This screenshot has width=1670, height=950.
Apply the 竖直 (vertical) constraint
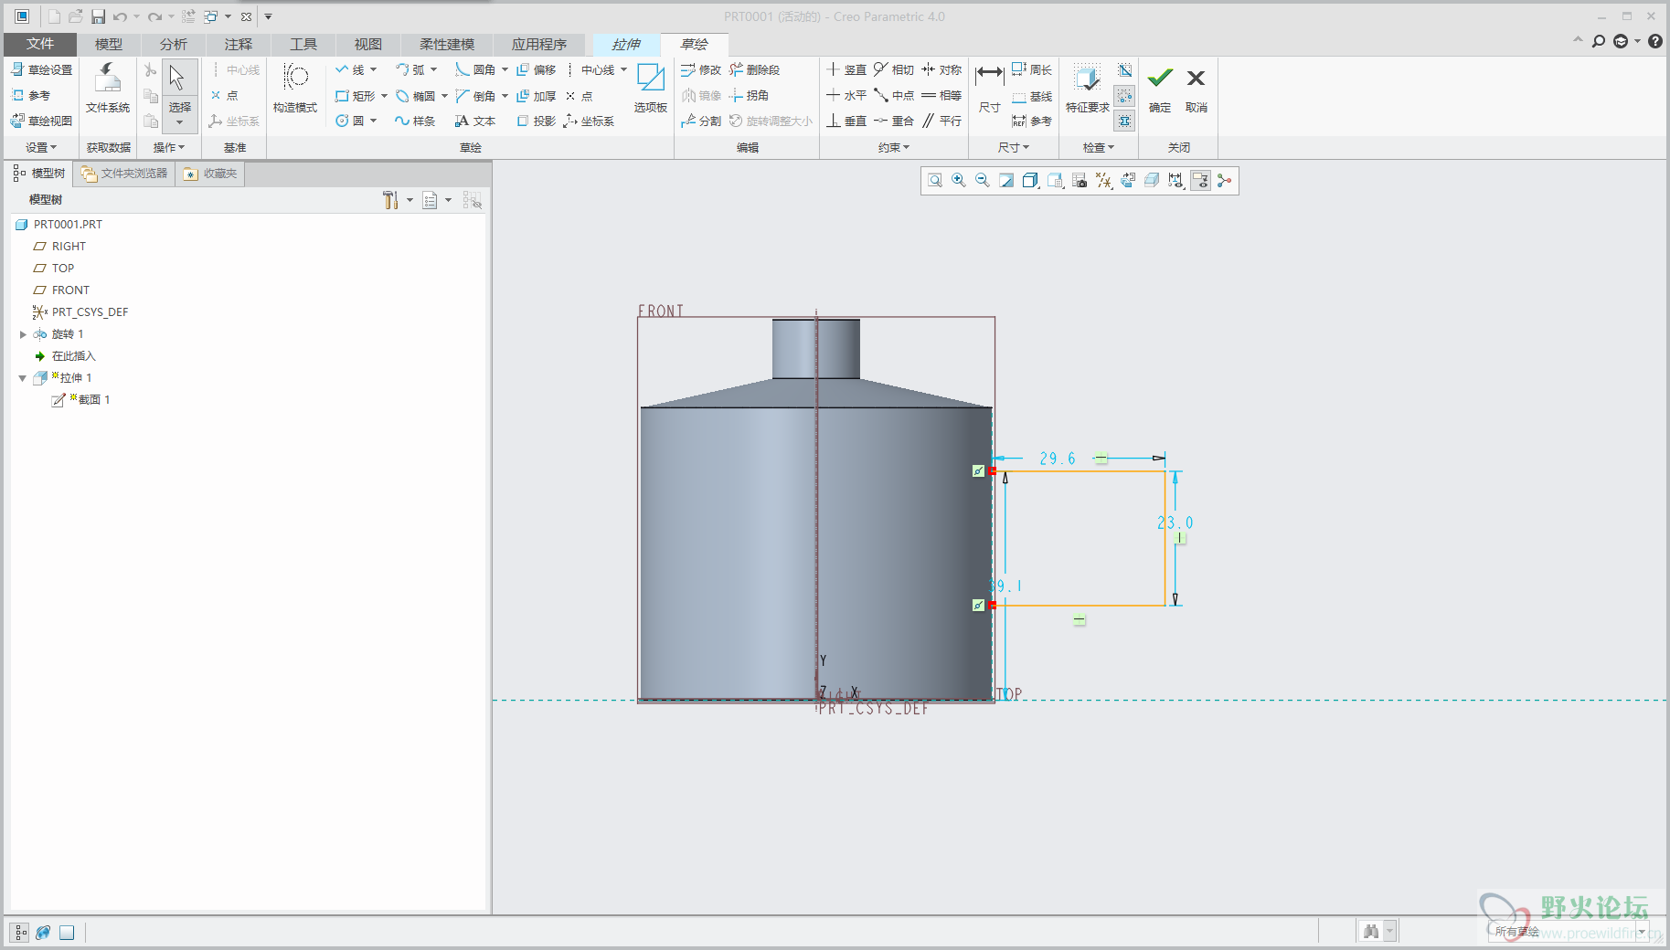coord(846,70)
